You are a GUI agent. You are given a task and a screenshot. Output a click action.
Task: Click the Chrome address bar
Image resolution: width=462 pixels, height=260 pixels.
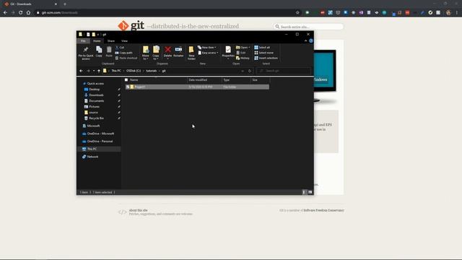[165, 13]
